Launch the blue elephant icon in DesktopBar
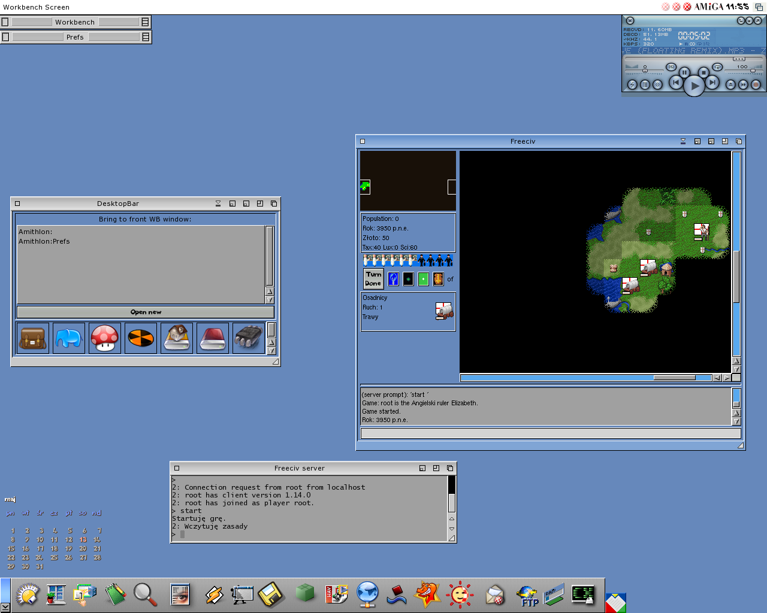The image size is (767, 613). coord(69,338)
